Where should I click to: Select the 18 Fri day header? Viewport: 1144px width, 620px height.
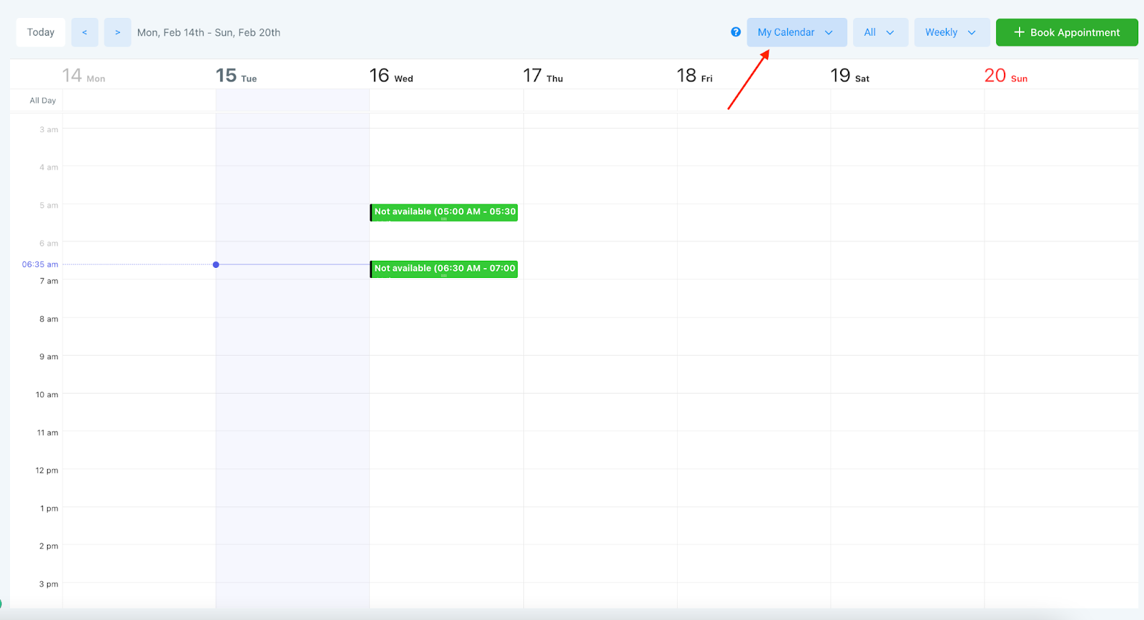pos(694,76)
